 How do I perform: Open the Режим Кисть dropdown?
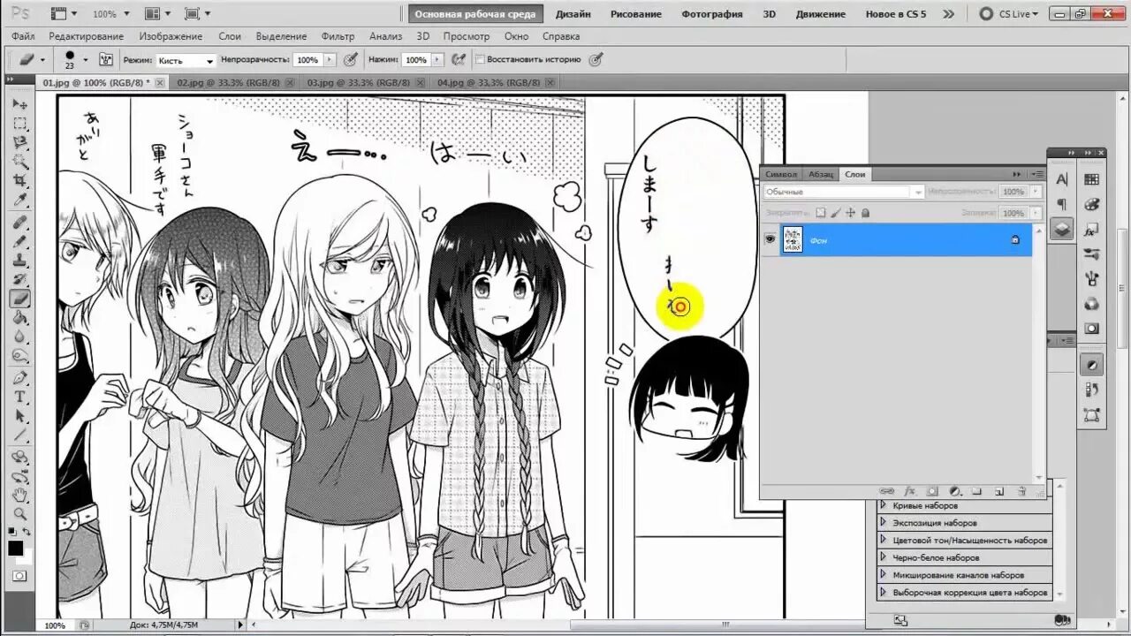(x=186, y=60)
